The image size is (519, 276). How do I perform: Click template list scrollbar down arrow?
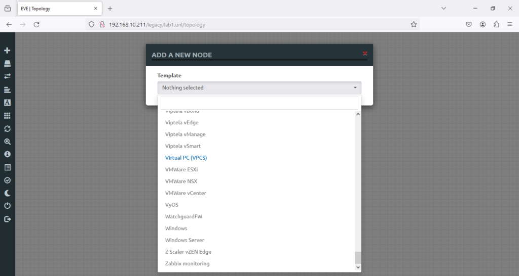358,267
